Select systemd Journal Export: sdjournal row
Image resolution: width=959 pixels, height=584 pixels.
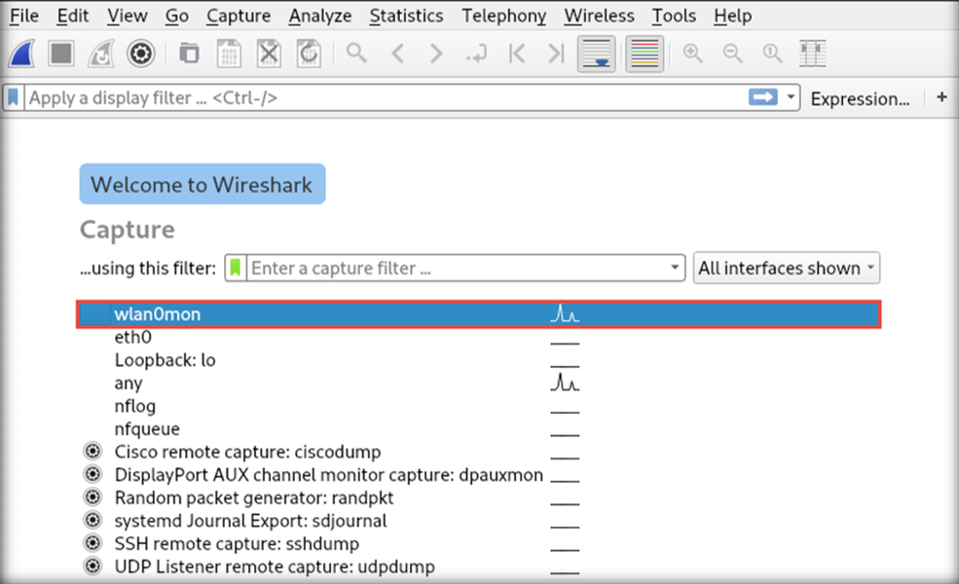click(479, 521)
